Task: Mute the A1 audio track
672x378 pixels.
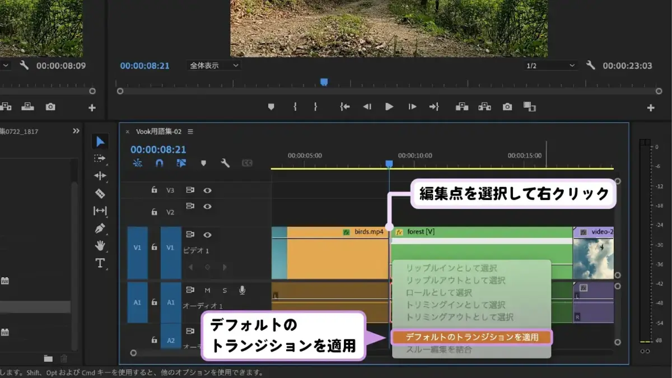Action: pos(207,290)
